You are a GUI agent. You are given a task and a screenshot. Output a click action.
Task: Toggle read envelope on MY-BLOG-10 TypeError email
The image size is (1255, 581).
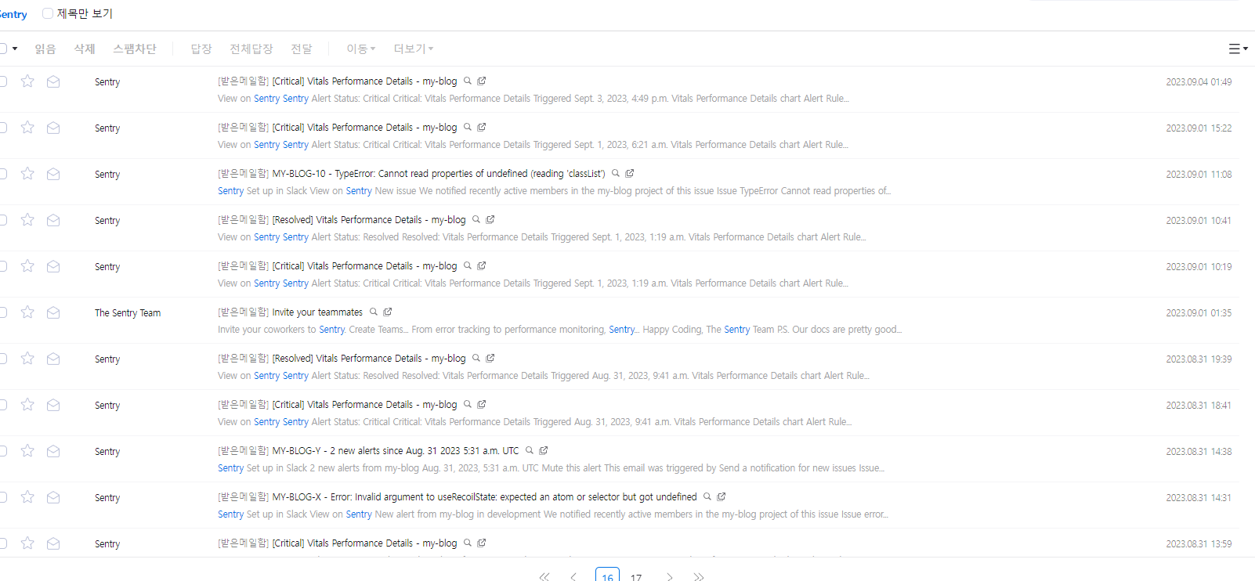pos(53,174)
